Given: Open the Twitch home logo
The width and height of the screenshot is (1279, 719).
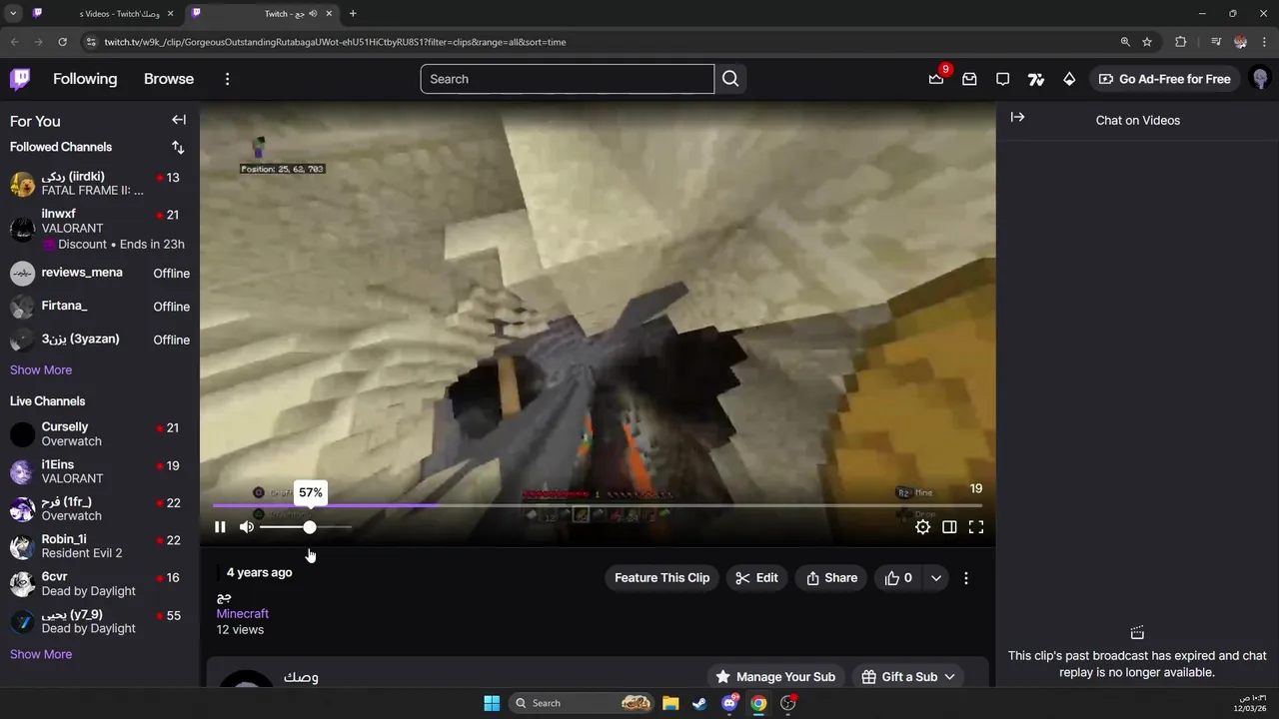Looking at the screenshot, I should 20,79.
